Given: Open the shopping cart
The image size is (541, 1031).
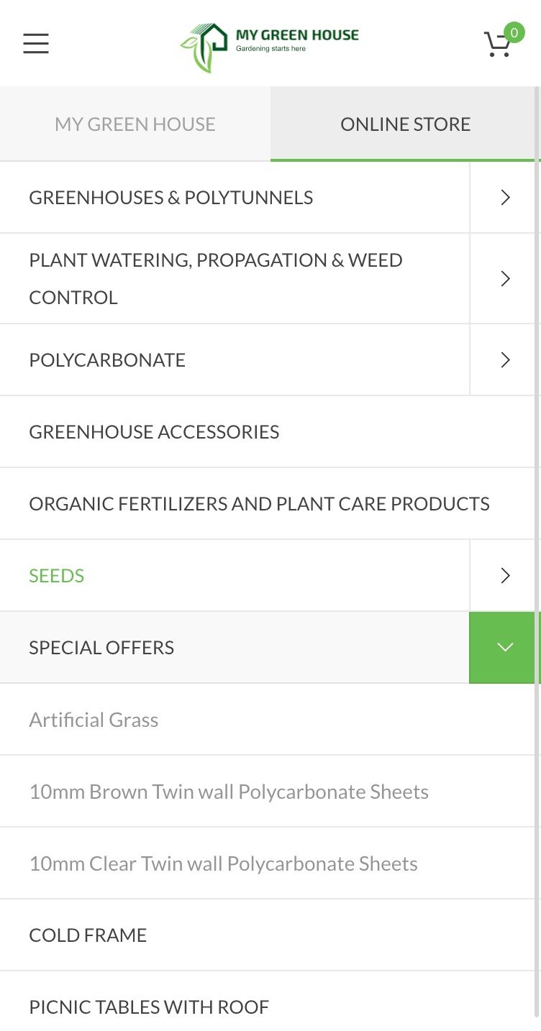Looking at the screenshot, I should click(x=497, y=45).
